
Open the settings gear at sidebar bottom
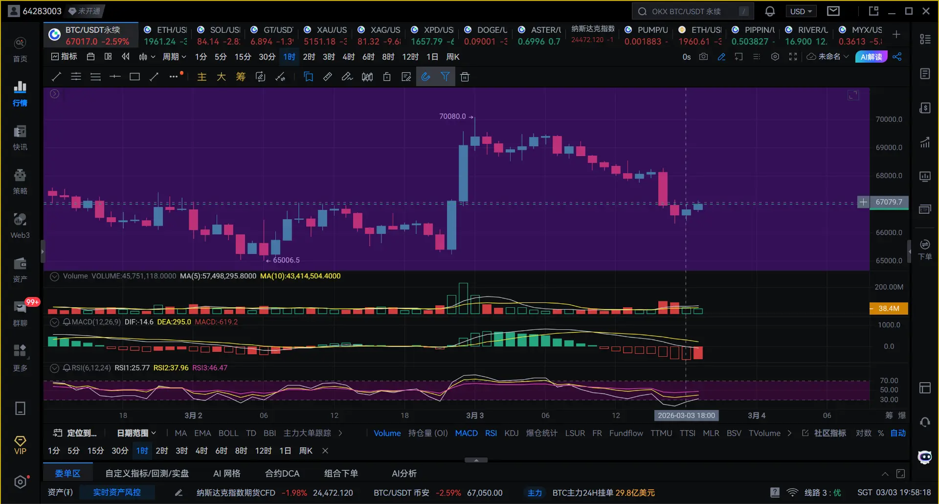pos(20,482)
